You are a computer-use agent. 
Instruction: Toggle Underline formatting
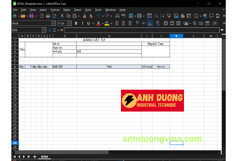coord(89,23)
